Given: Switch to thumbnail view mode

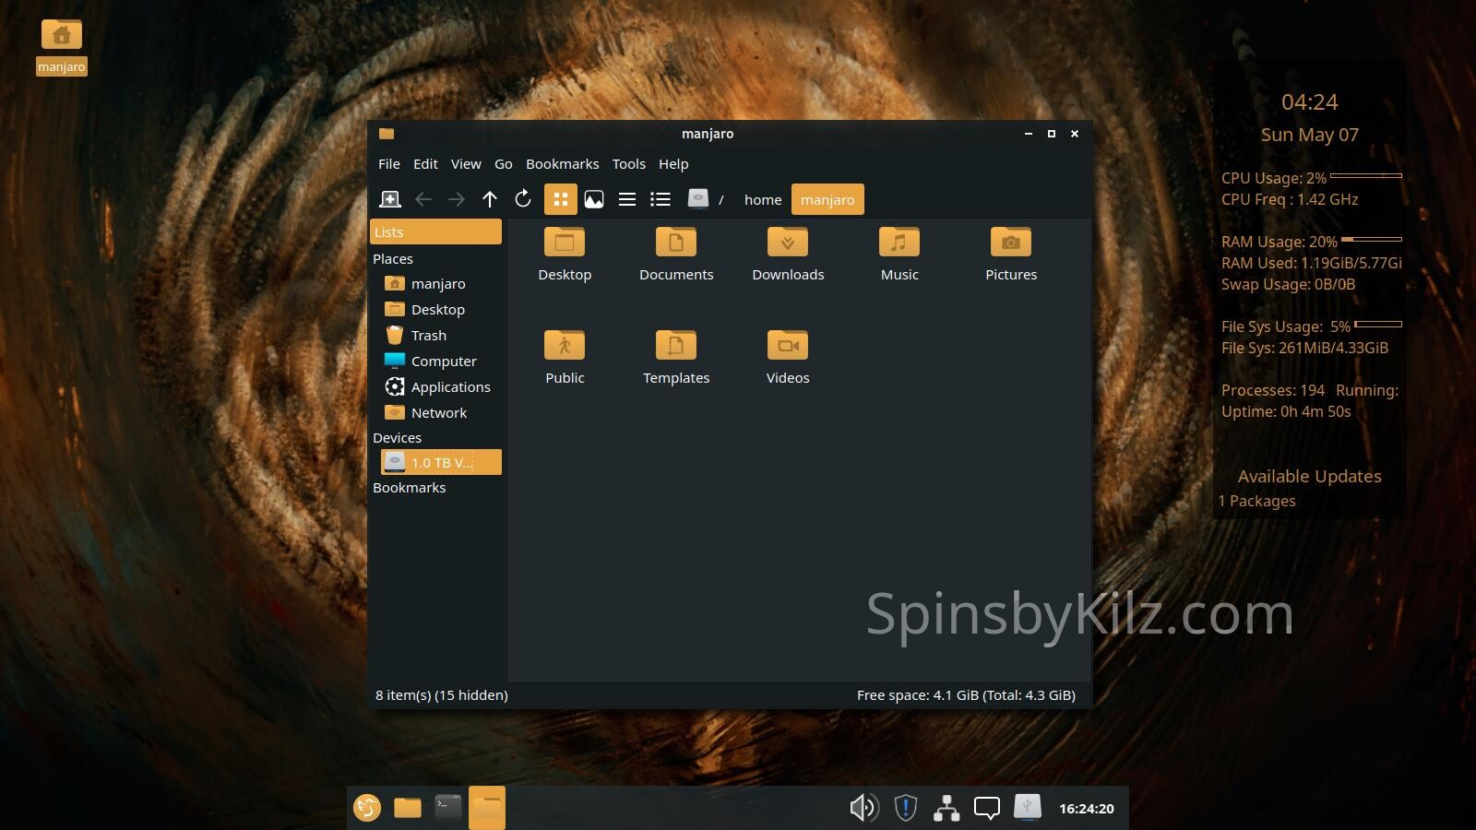Looking at the screenshot, I should pyautogui.click(x=594, y=199).
